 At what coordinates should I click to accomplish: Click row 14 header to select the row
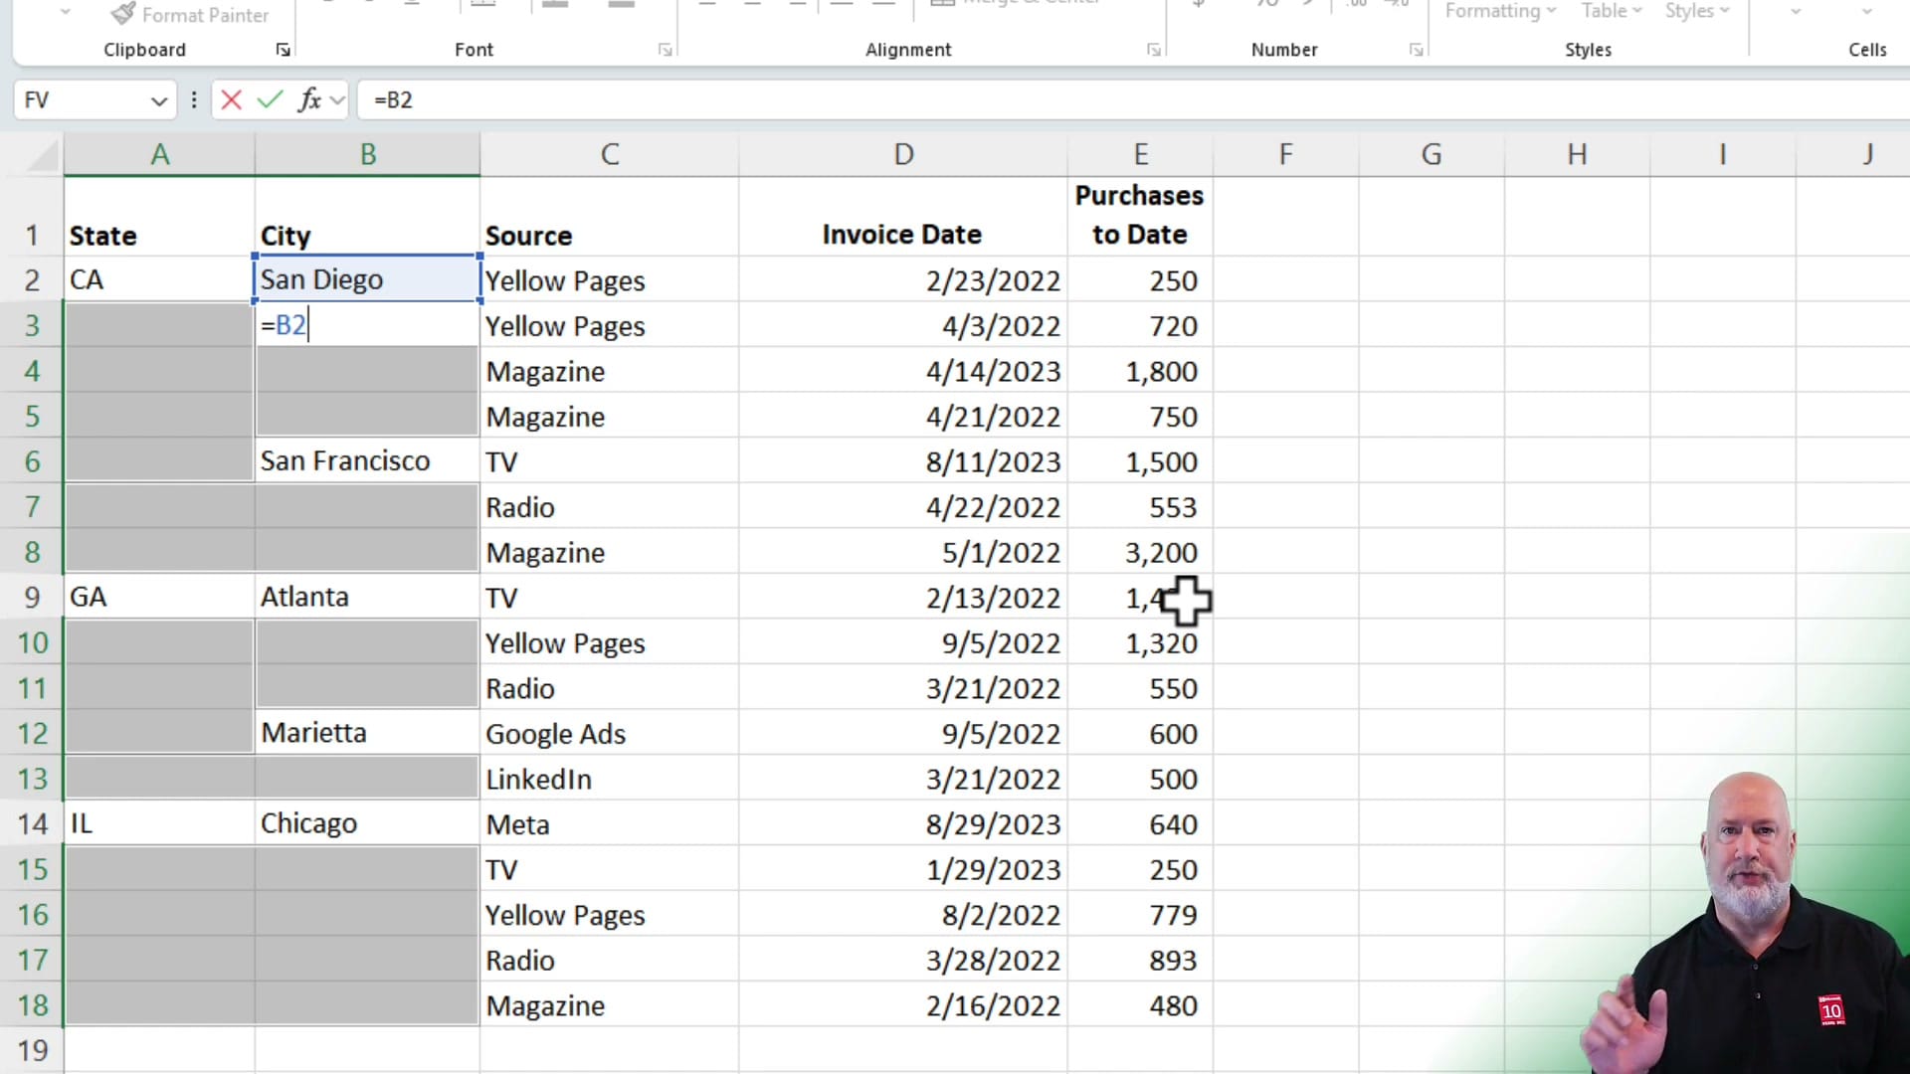[33, 823]
